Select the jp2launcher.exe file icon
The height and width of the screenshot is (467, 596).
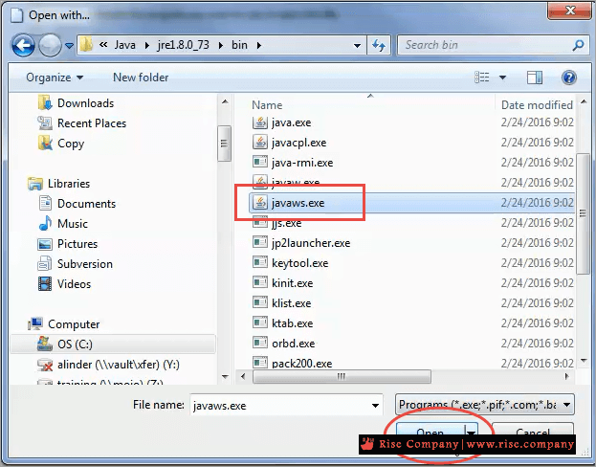click(x=260, y=242)
